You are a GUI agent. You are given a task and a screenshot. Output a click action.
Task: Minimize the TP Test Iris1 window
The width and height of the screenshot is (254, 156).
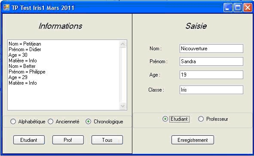click(x=228, y=8)
